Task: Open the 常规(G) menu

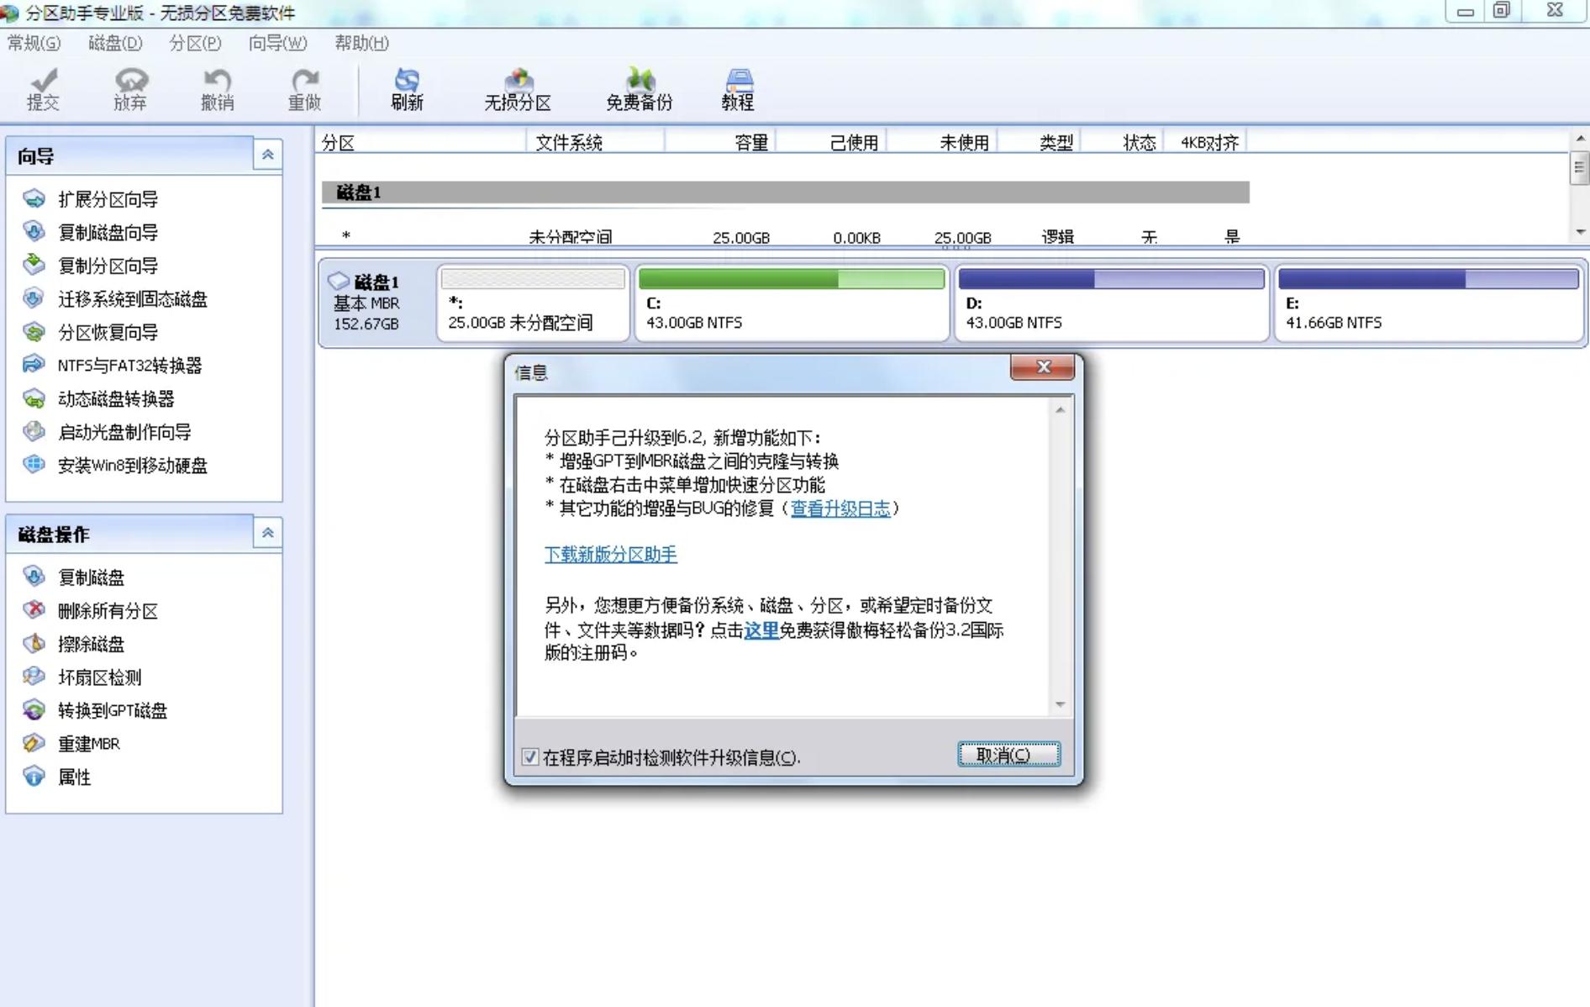Action: (34, 43)
